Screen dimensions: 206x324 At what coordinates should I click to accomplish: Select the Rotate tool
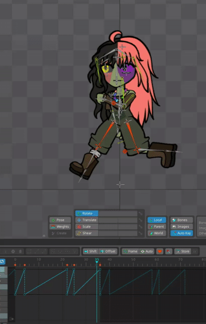[87, 213]
